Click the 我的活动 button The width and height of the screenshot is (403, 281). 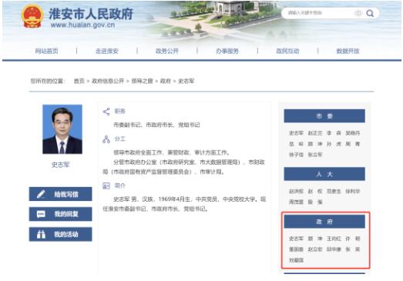click(x=60, y=234)
